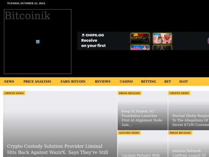Open PRICE ANALYSIS in the navigation bar
This screenshot has width=209, height=157.
coord(37,81)
